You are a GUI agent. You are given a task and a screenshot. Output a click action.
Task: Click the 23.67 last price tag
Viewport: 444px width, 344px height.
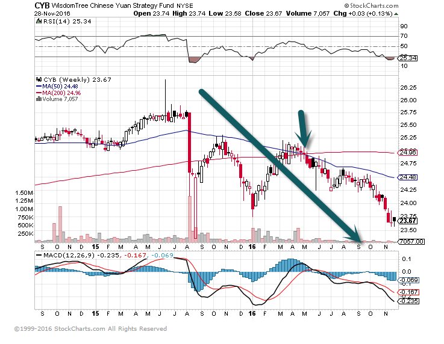coord(407,221)
